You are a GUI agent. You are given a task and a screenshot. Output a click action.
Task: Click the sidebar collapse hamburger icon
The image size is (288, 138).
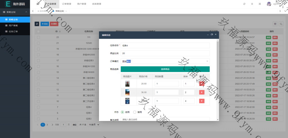[x=37, y=4]
